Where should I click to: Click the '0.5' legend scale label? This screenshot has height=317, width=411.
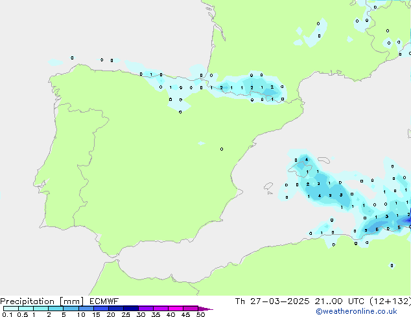tap(23, 314)
